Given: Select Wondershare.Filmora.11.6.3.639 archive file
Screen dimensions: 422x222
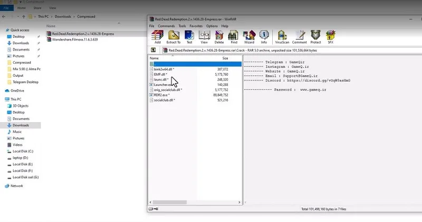Looking at the screenshot, I should 74,39.
